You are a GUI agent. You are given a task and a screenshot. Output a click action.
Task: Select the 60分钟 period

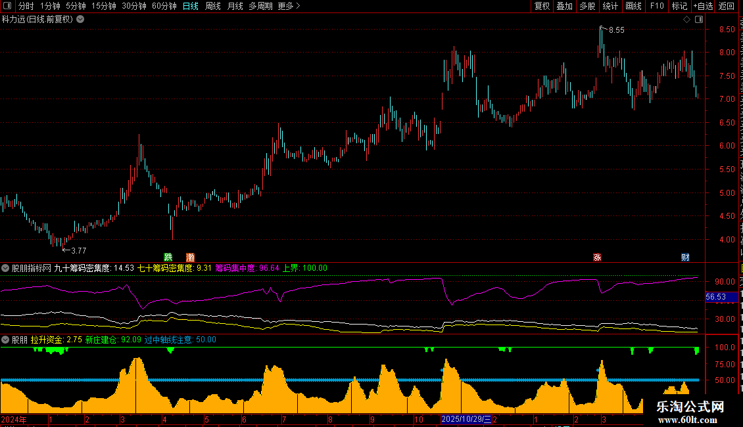click(164, 6)
